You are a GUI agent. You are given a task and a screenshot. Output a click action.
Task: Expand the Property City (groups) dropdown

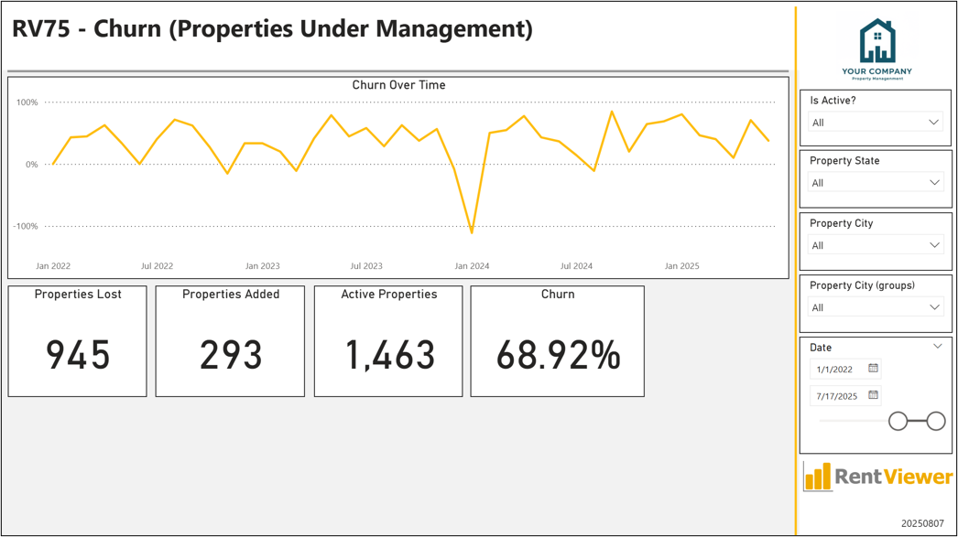[x=876, y=307]
